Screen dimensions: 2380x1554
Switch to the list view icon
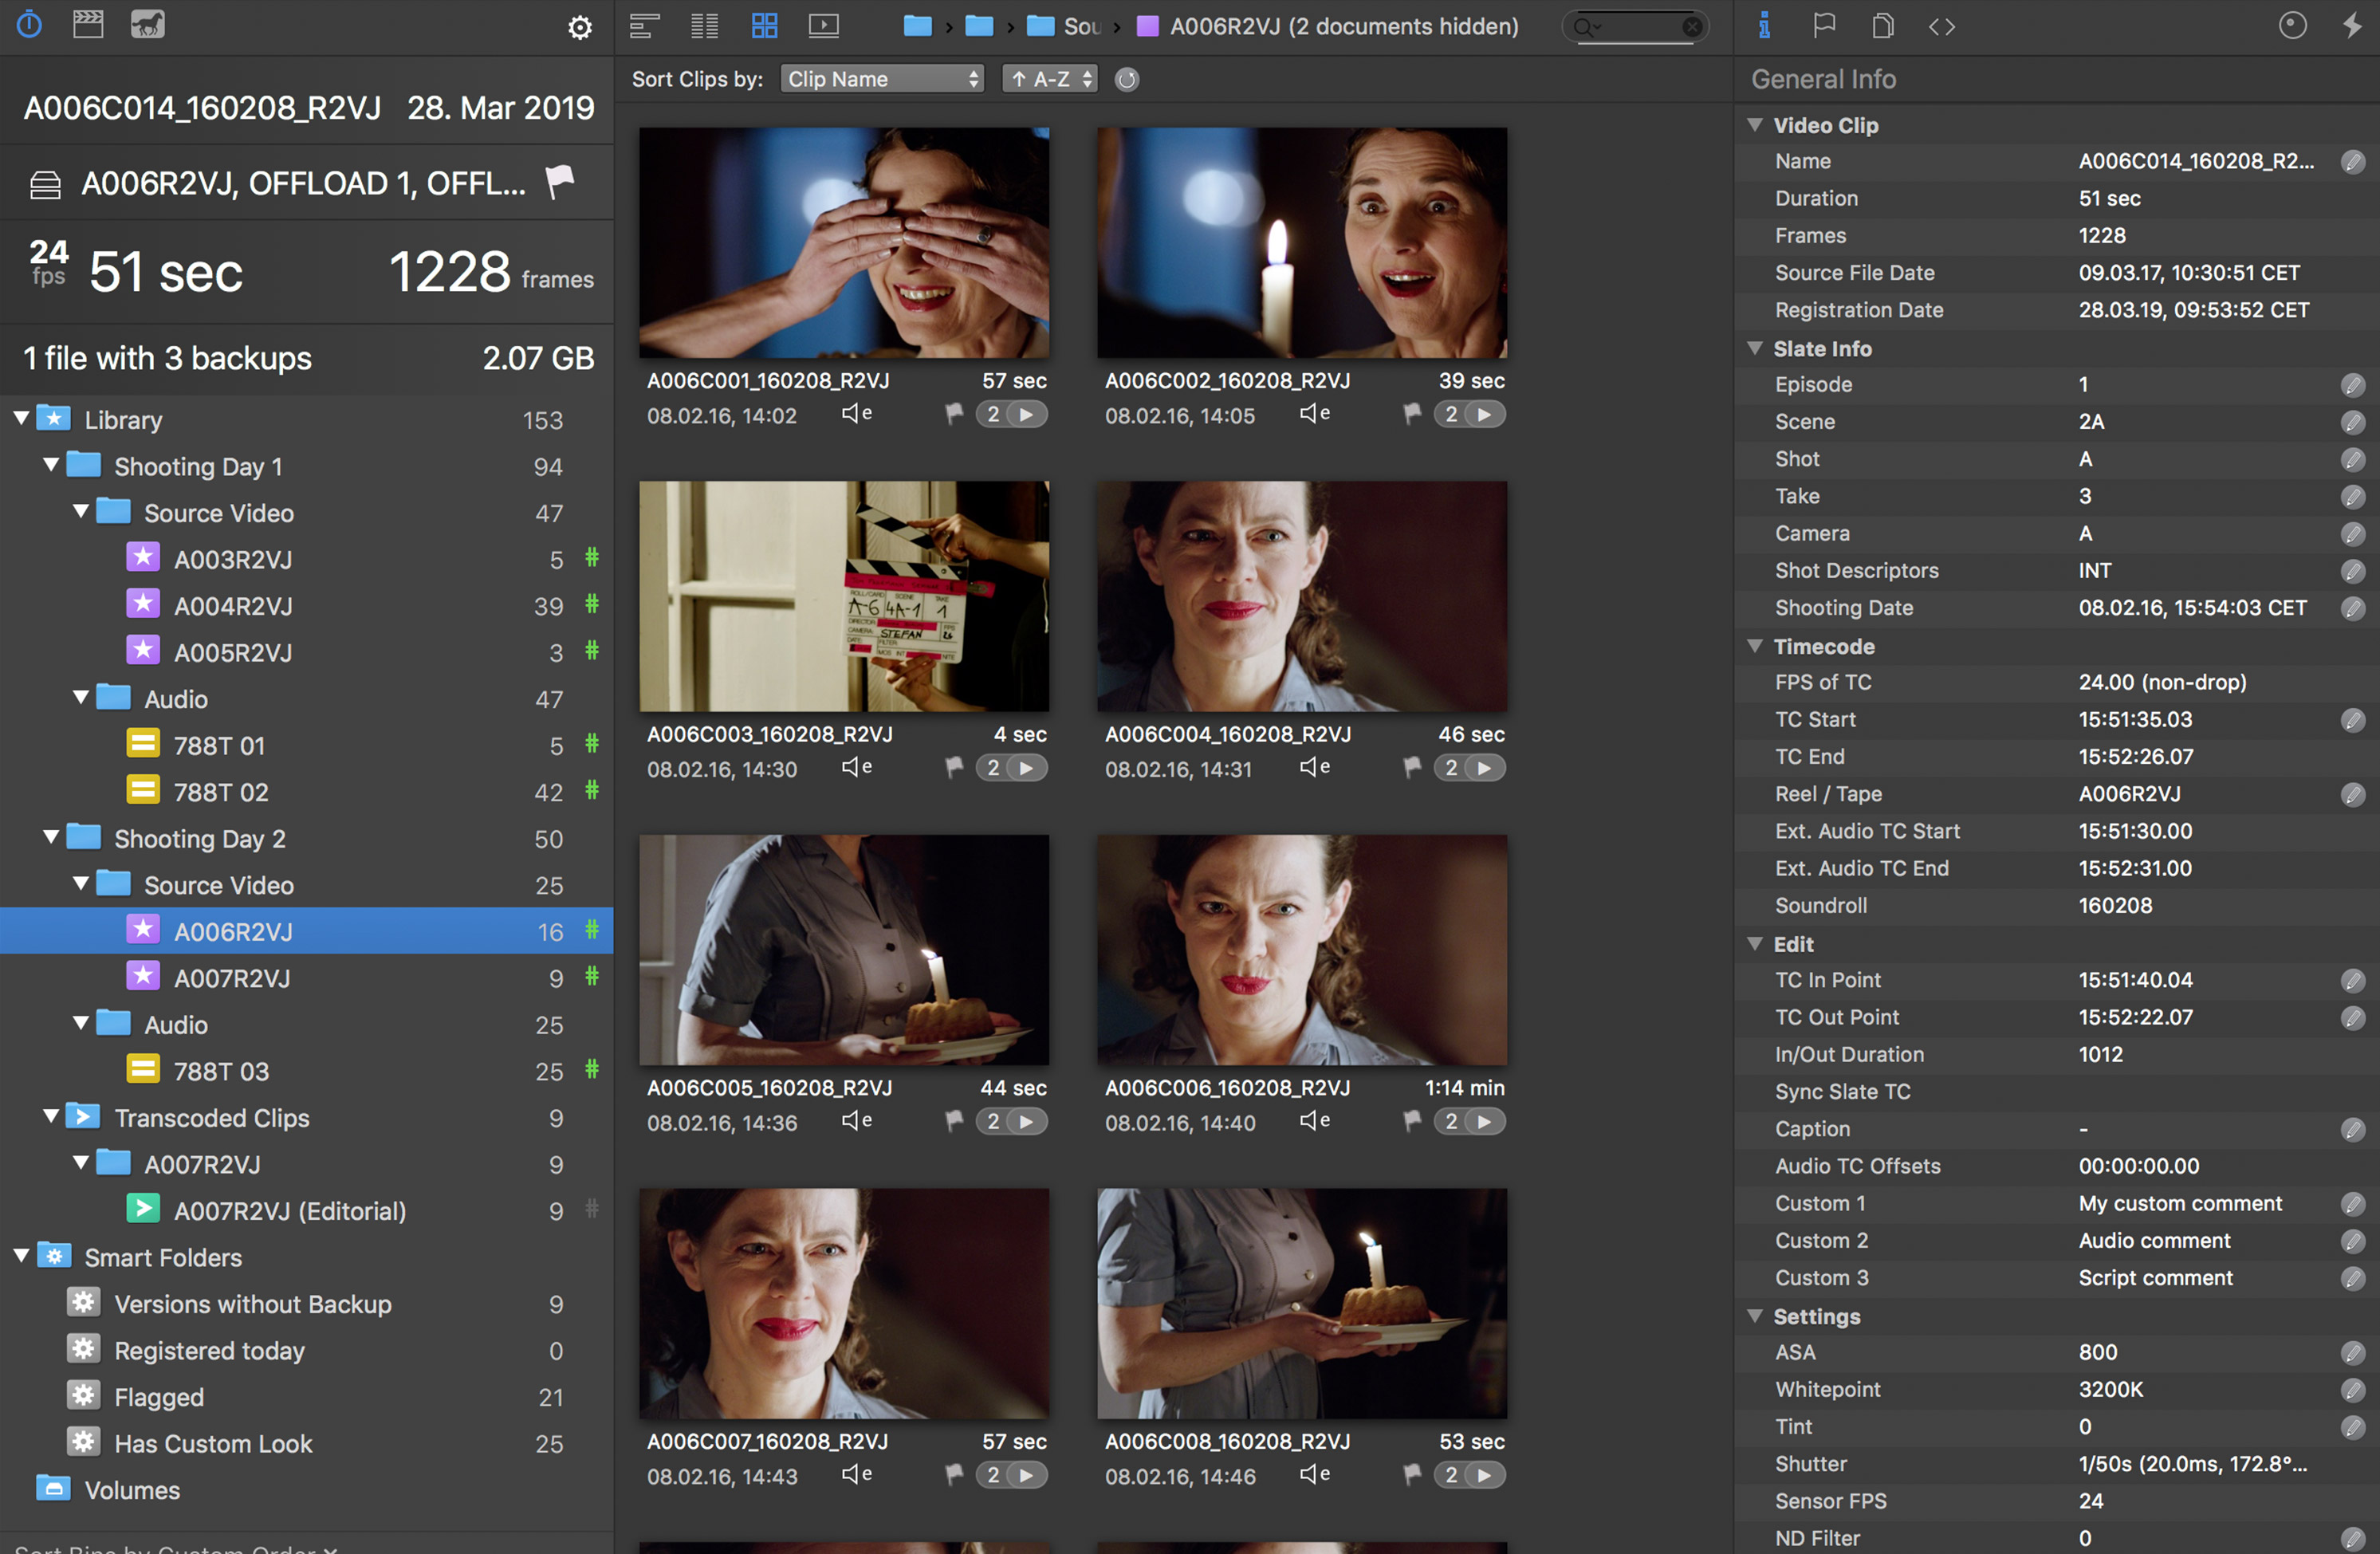click(x=645, y=26)
